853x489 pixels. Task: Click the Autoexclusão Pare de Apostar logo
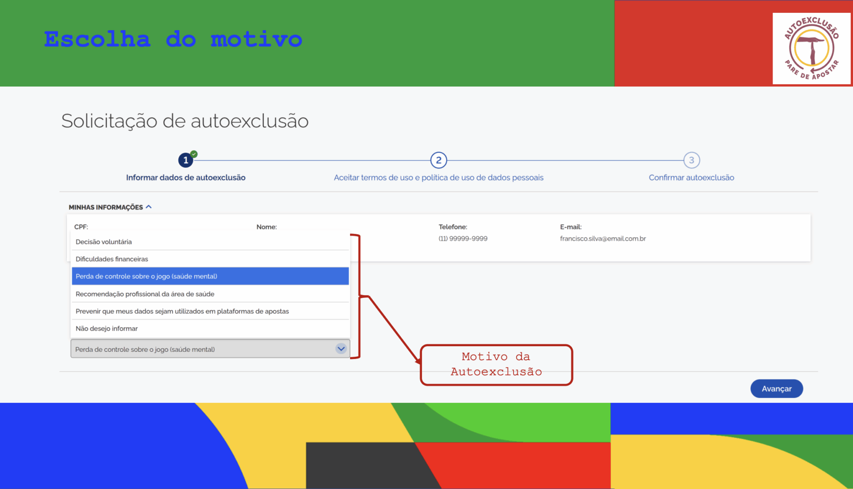coord(811,48)
